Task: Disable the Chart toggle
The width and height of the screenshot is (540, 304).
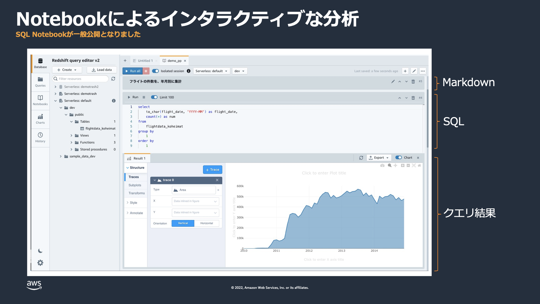Action: (398, 158)
